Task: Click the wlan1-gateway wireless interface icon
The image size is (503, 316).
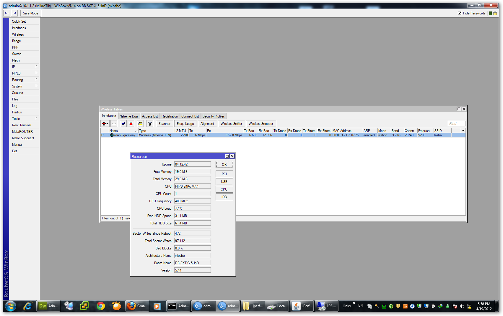Action: [112, 135]
